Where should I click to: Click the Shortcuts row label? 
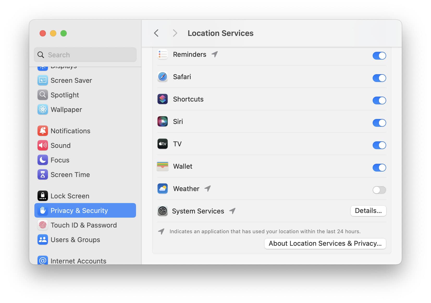click(188, 99)
